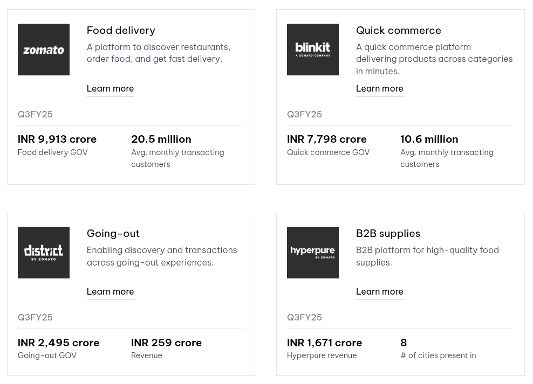
Task: Select the Quick commerce heading
Action: pos(398,31)
